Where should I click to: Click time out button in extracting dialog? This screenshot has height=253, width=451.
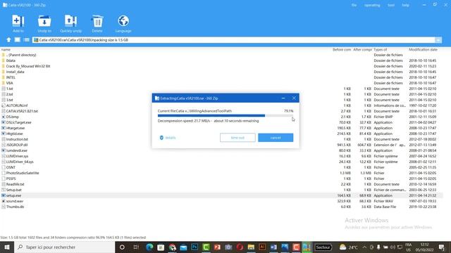pyautogui.click(x=237, y=138)
